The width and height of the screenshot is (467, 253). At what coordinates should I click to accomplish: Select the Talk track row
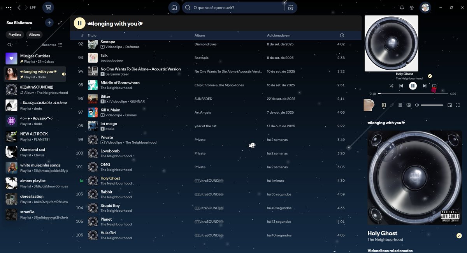(x=216, y=58)
